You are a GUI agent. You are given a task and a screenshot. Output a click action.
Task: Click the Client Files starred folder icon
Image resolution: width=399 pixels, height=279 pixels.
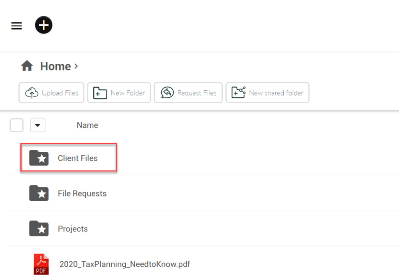39,158
